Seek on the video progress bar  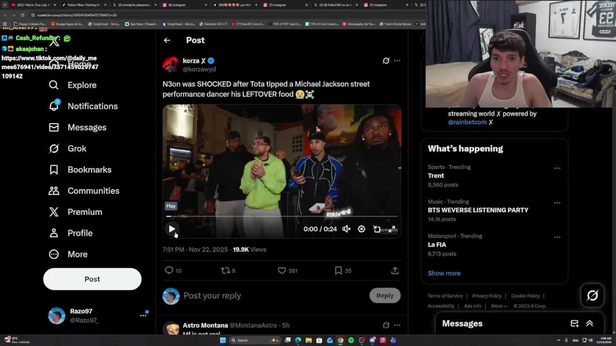click(x=282, y=217)
